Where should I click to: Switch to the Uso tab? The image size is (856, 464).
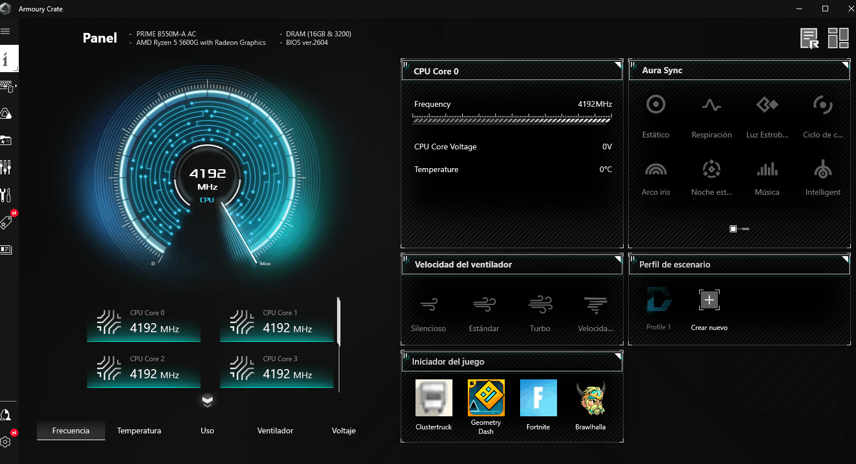pyautogui.click(x=207, y=430)
